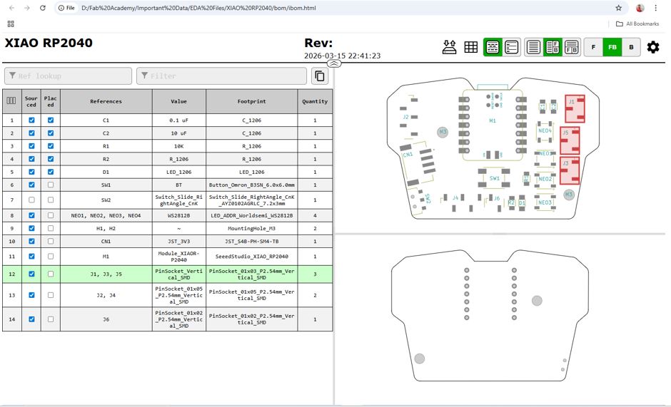Click NEO4 LED on the board
This screenshot has width=671, height=407.
tap(545, 131)
